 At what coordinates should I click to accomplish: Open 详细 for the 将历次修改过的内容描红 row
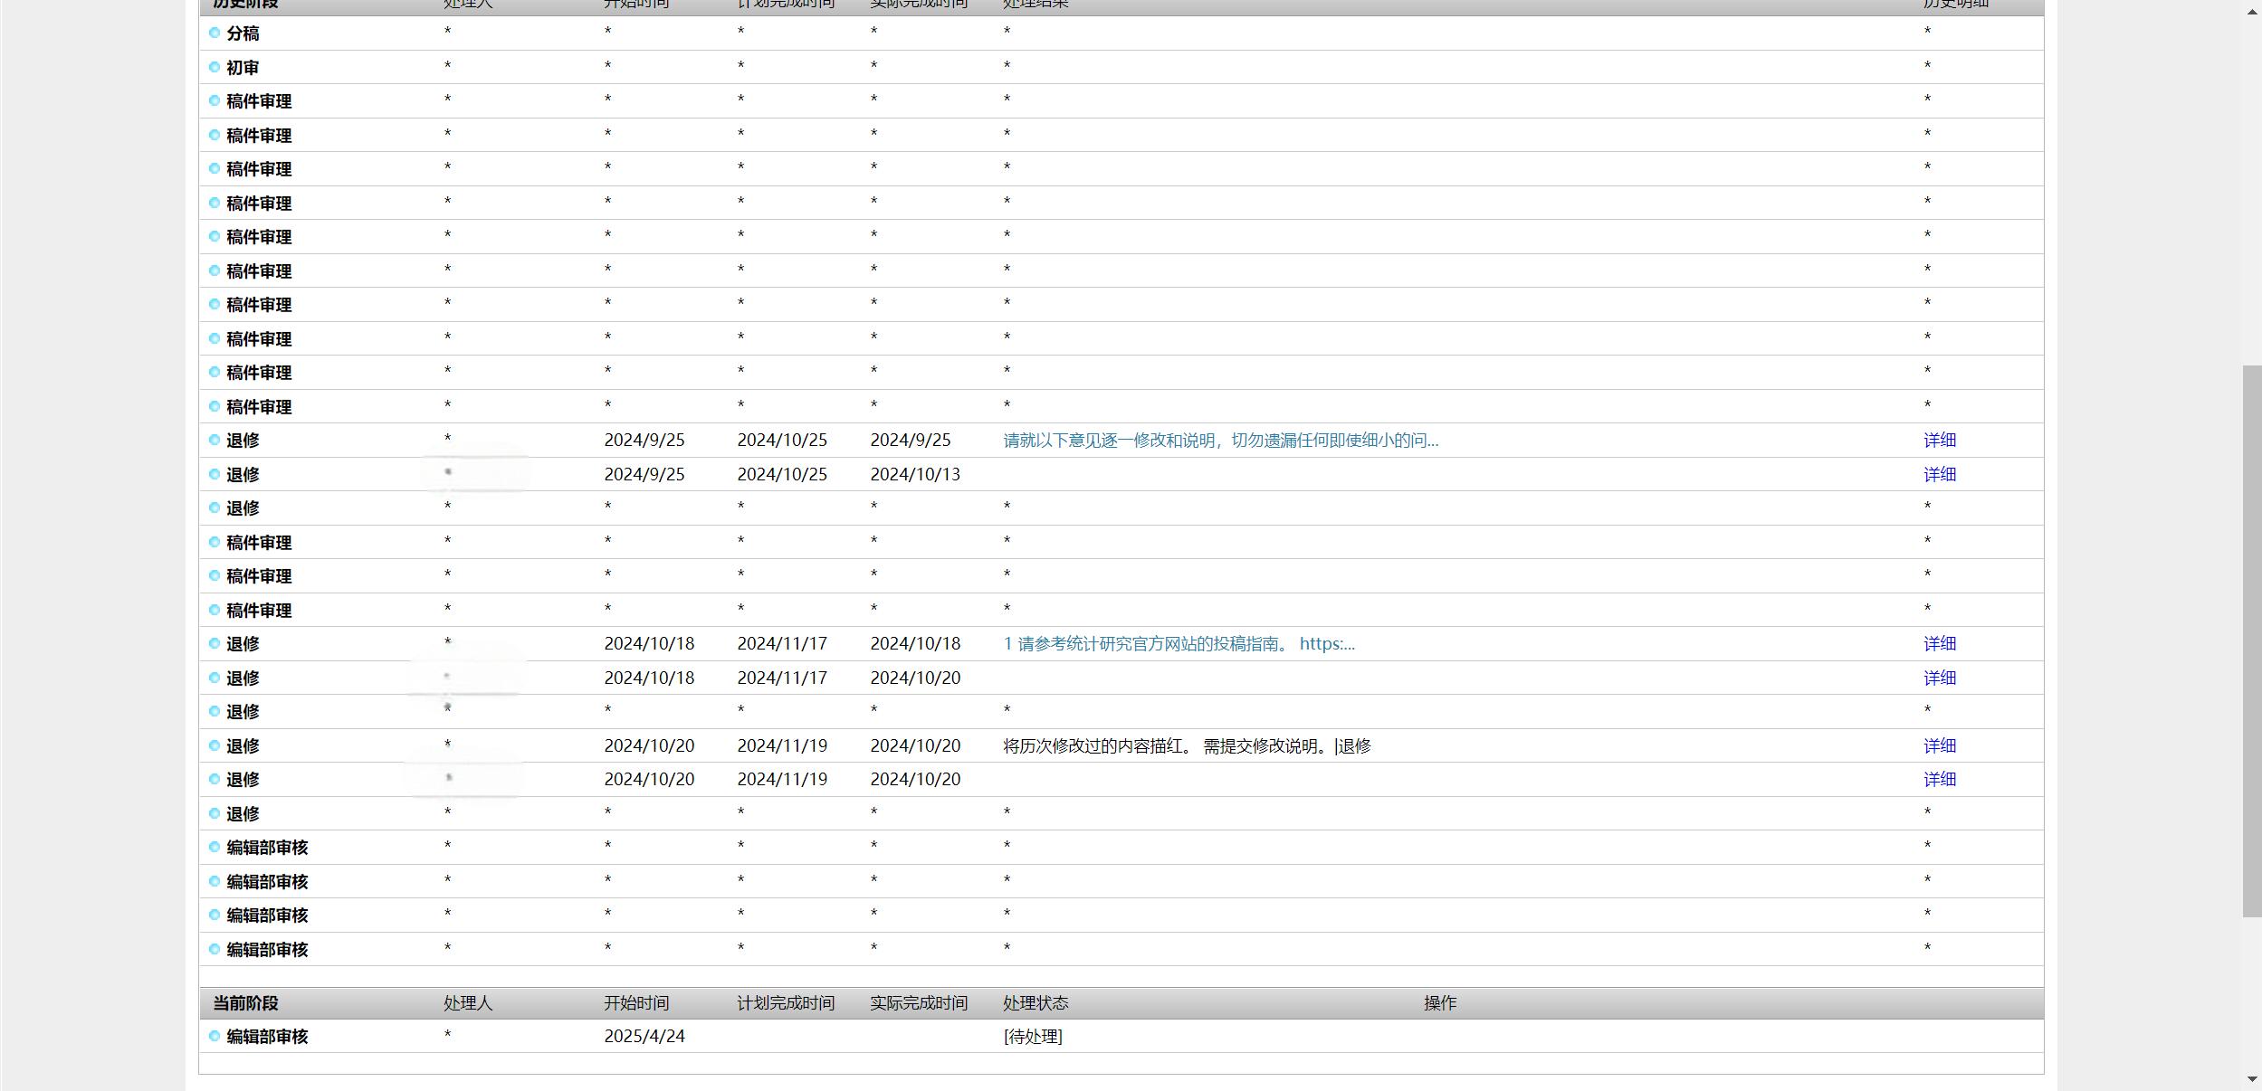click(1939, 745)
